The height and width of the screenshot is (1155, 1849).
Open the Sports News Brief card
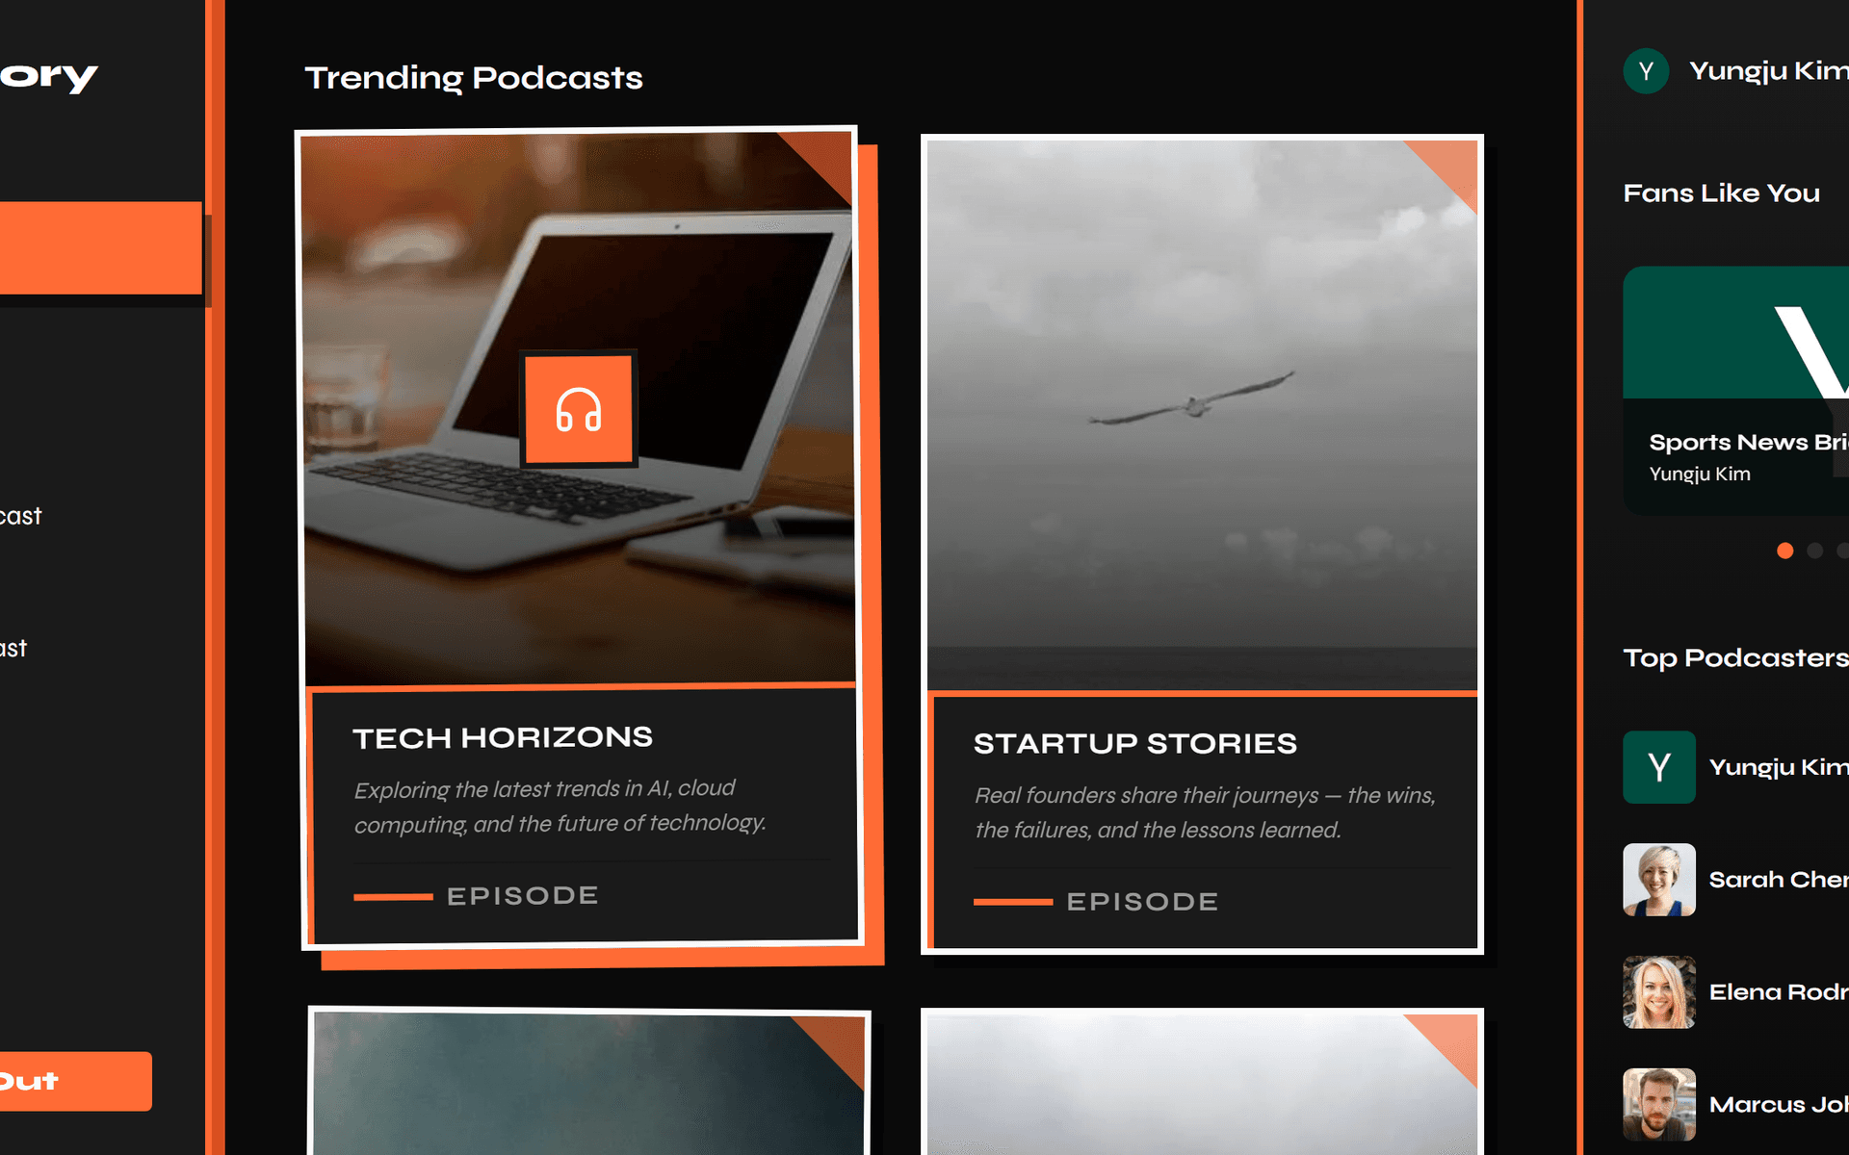1735,390
